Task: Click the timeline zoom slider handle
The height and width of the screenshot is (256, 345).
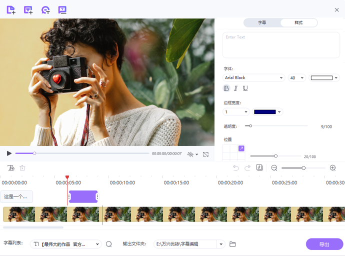Action: pyautogui.click(x=303, y=168)
